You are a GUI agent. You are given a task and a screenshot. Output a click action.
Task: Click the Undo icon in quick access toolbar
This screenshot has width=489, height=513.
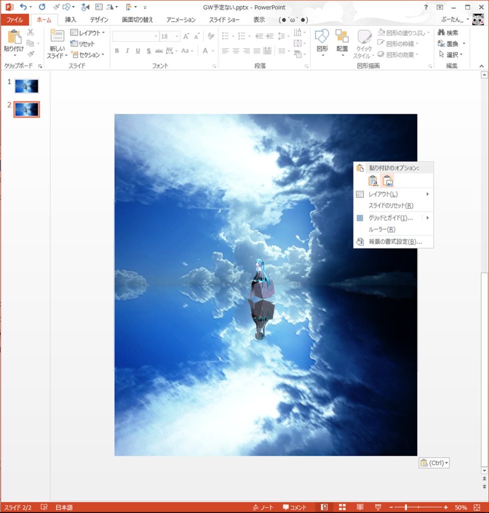pyautogui.click(x=23, y=7)
